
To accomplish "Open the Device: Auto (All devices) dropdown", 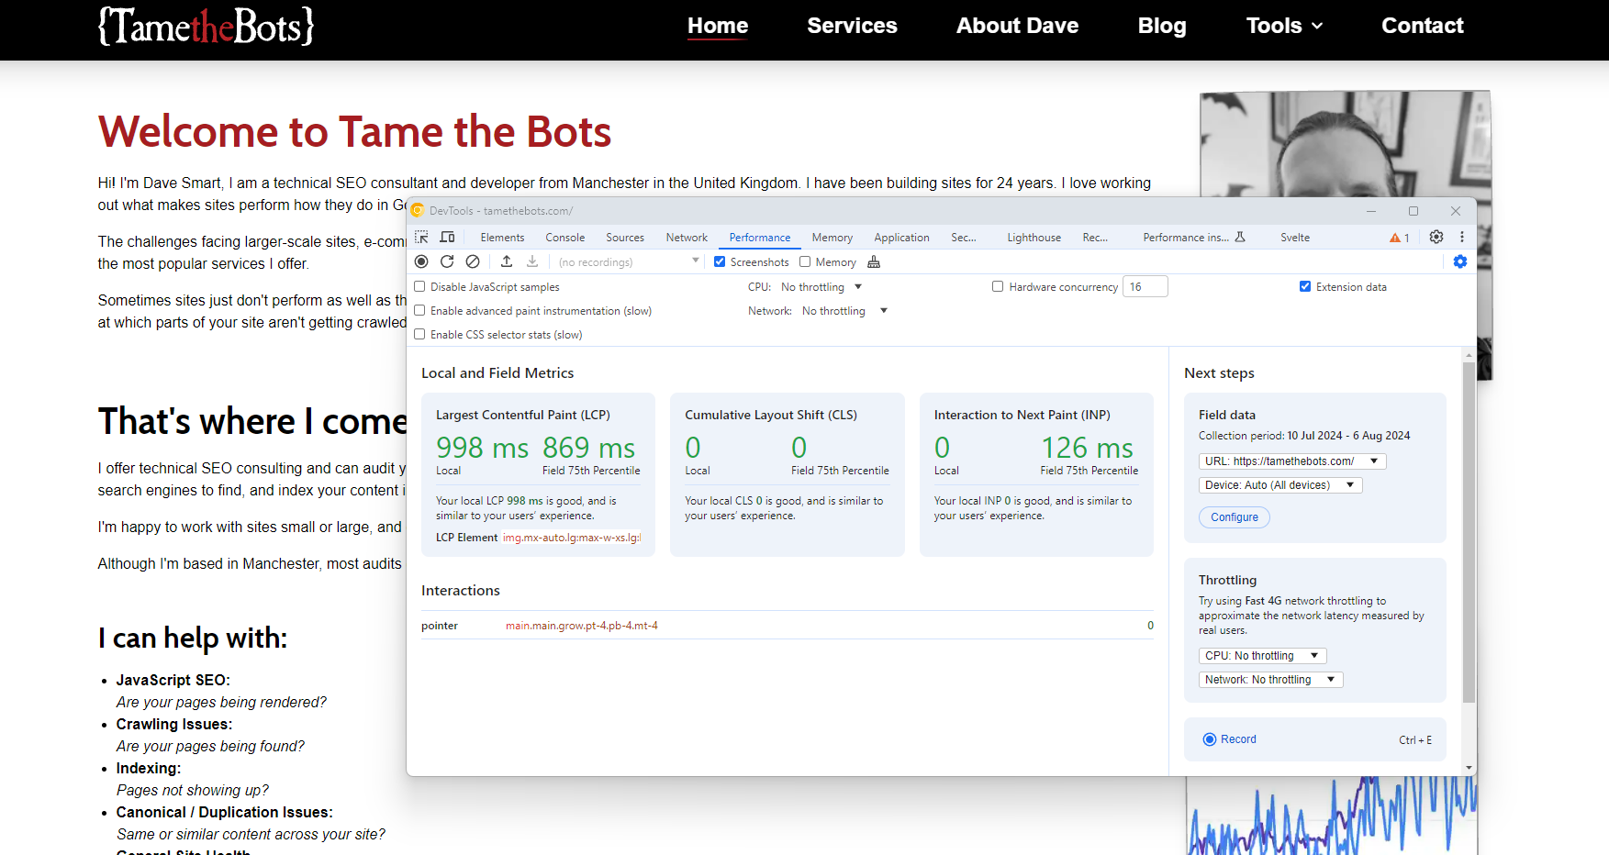I will point(1280,485).
